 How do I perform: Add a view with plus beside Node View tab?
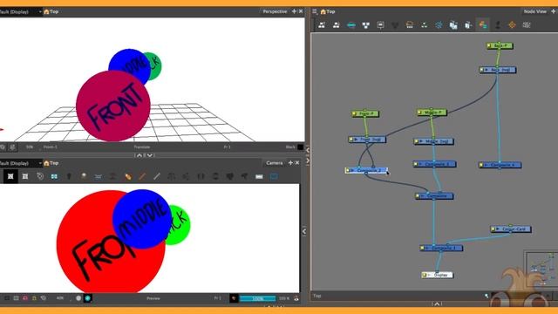(554, 11)
